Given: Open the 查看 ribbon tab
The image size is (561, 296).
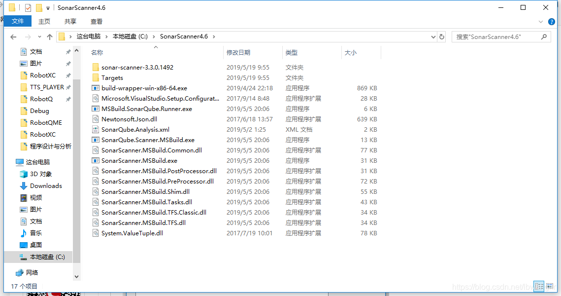Looking at the screenshot, I should (x=96, y=22).
